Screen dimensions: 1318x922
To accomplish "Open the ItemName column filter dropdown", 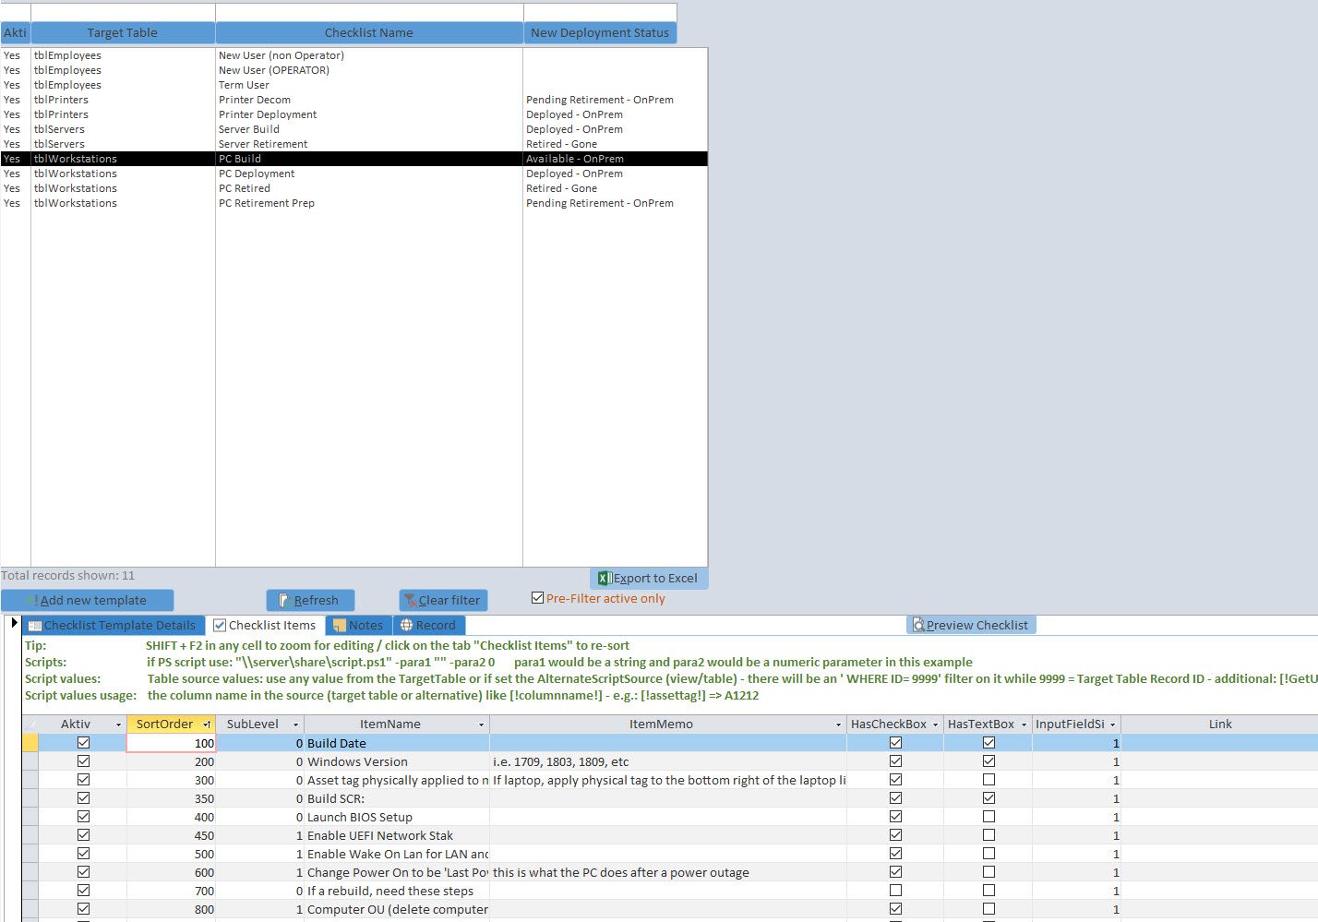I will point(481,724).
